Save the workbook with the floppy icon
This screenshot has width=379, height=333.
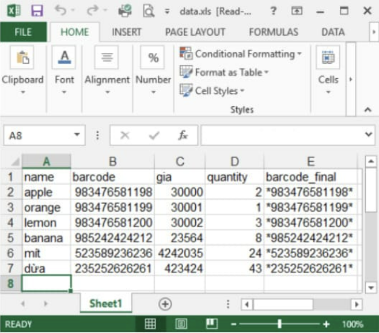coord(37,11)
